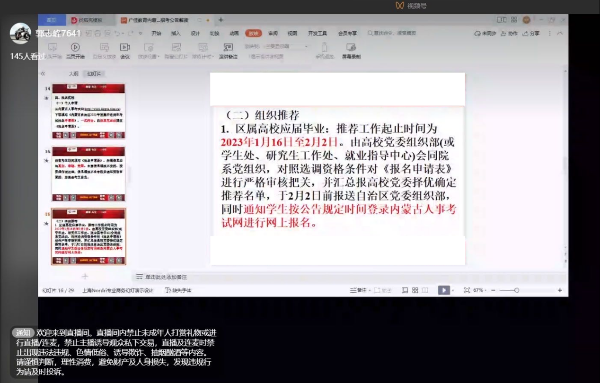Open the 放映 slideshow ribbon tab
Image resolution: width=600 pixels, height=383 pixels.
coord(254,33)
